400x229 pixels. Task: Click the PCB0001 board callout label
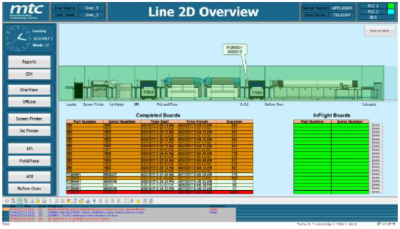(235, 49)
